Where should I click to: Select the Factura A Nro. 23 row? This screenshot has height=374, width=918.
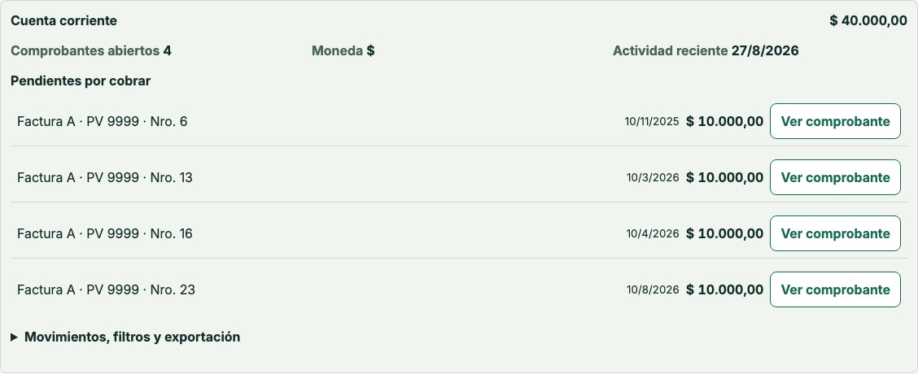tap(459, 289)
